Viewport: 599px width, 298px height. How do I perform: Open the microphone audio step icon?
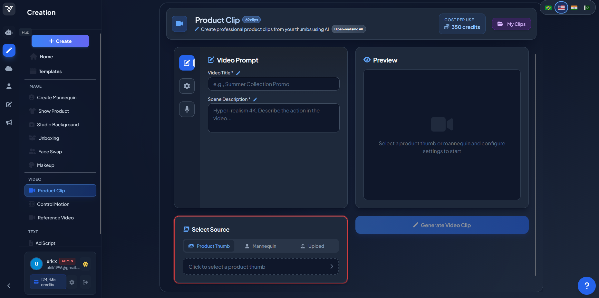point(187,109)
